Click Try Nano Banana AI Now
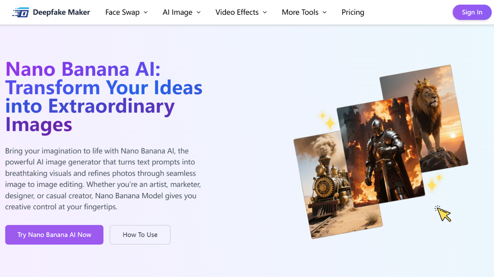The image size is (494, 277). [54, 235]
